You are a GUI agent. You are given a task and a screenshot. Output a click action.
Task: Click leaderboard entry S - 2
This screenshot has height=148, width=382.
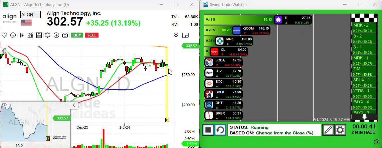[364, 38]
